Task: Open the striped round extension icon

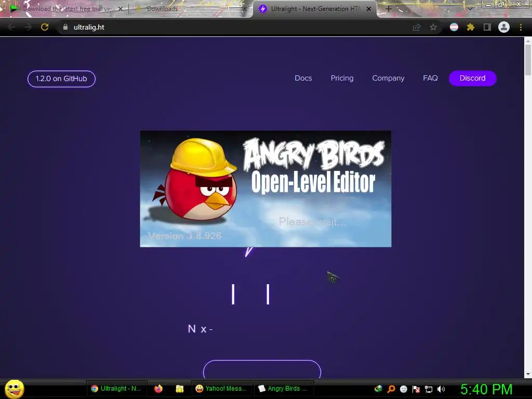Action: coord(454,27)
